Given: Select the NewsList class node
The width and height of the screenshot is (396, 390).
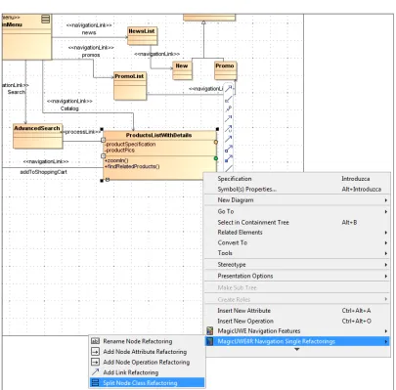Looking at the screenshot, I should pyautogui.click(x=142, y=36).
